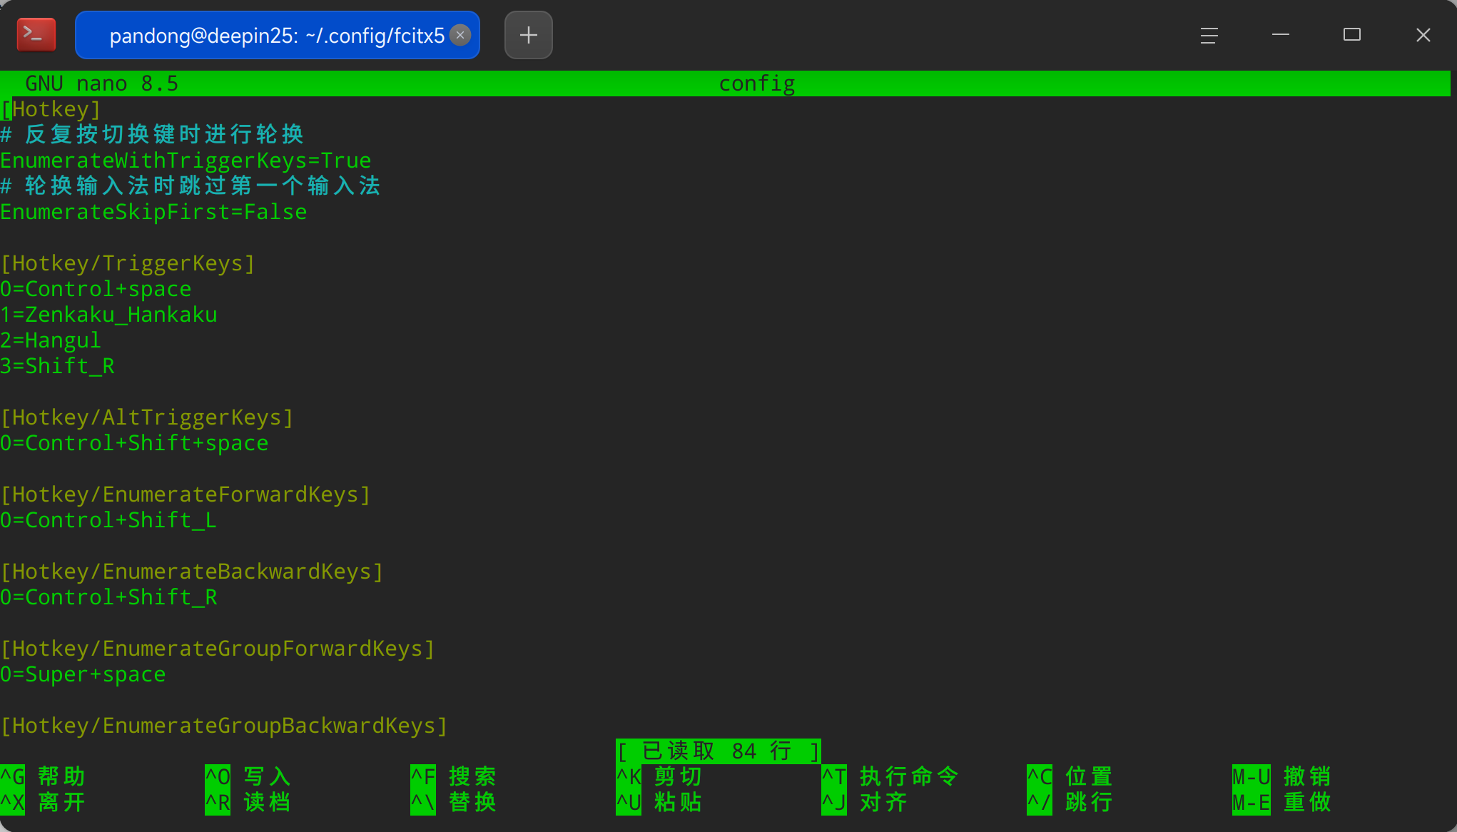Viewport: 1457px width, 832px height.
Task: Select the pandong@deepin25 ~/.config/fcitx5 tab
Action: coord(277,35)
